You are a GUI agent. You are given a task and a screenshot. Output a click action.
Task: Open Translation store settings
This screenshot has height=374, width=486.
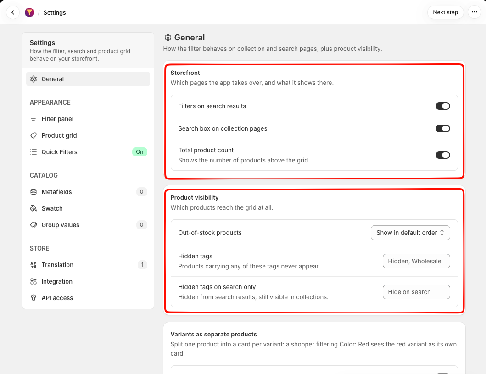(x=88, y=265)
